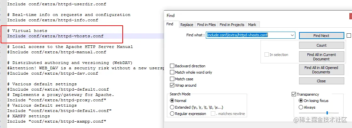Switch to the Replace tab
Viewport: 352px width, 128px height.
[x=187, y=25]
